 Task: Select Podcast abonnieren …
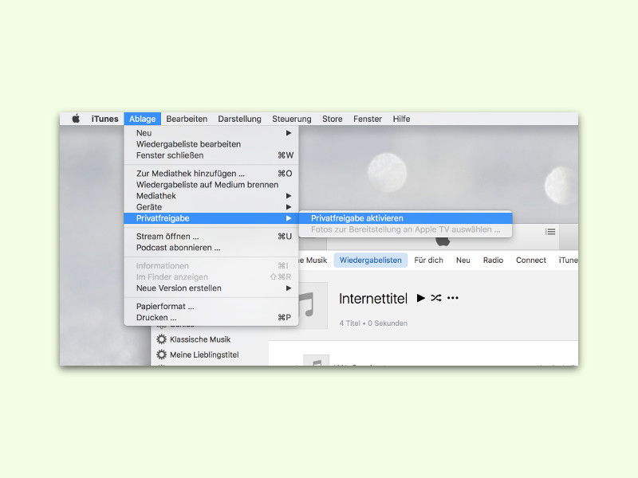coord(211,248)
